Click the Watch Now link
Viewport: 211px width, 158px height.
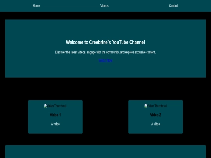(x=105, y=60)
